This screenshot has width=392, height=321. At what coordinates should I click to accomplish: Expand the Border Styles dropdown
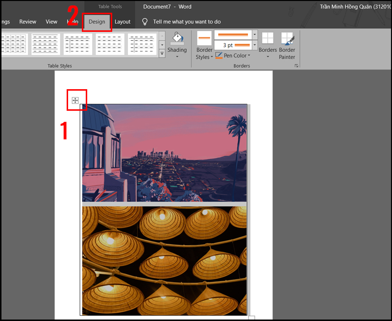(212, 57)
